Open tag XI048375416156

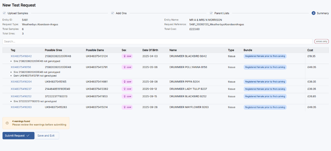[21, 67]
